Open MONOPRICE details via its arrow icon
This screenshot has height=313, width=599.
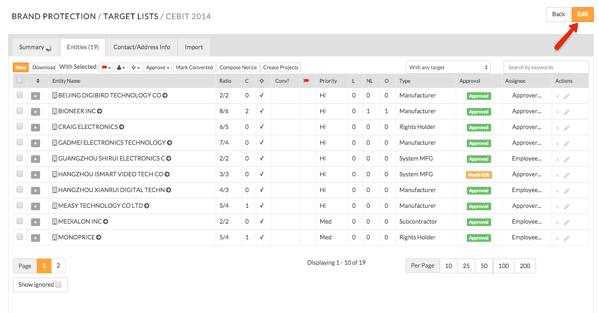(98, 237)
